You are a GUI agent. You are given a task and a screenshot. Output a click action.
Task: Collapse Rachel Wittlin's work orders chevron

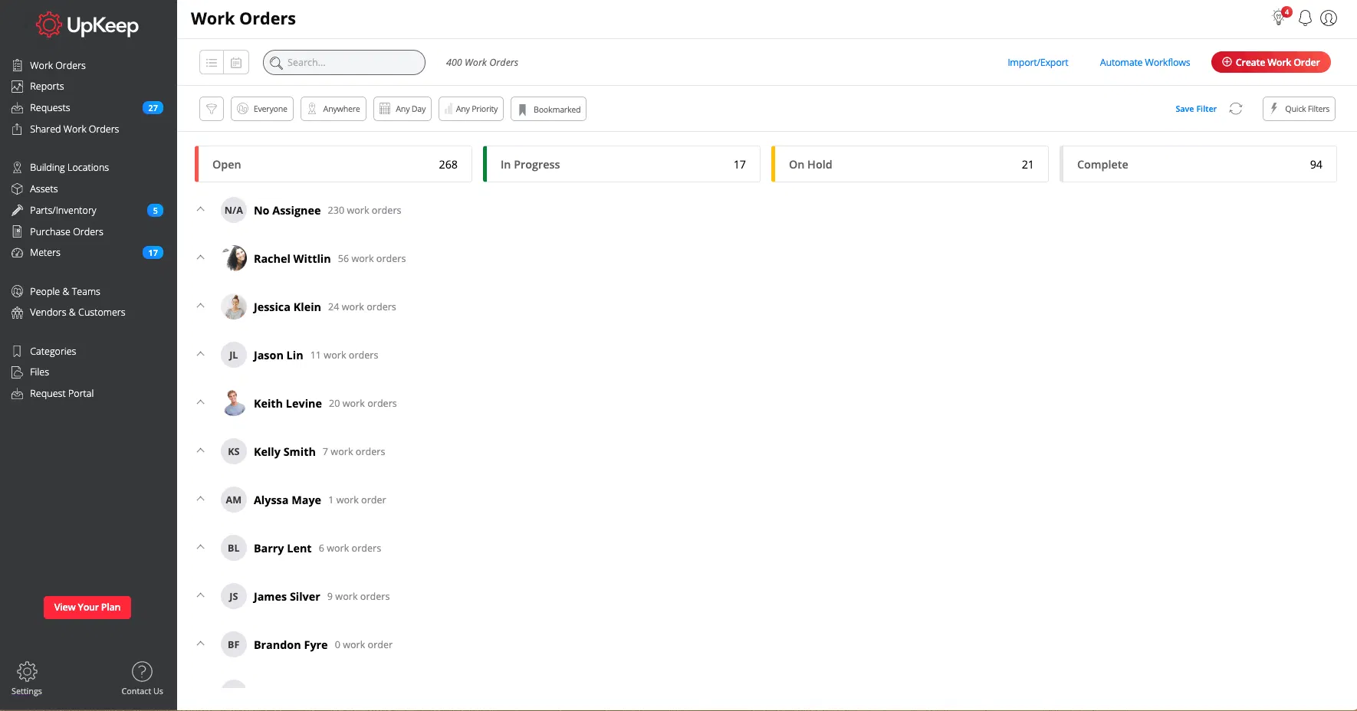(201, 257)
